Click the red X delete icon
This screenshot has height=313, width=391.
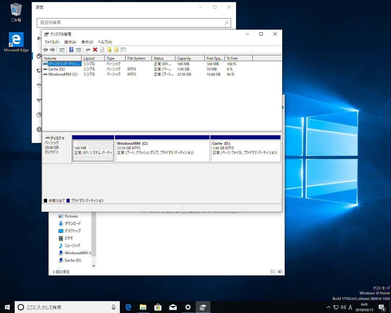95,50
